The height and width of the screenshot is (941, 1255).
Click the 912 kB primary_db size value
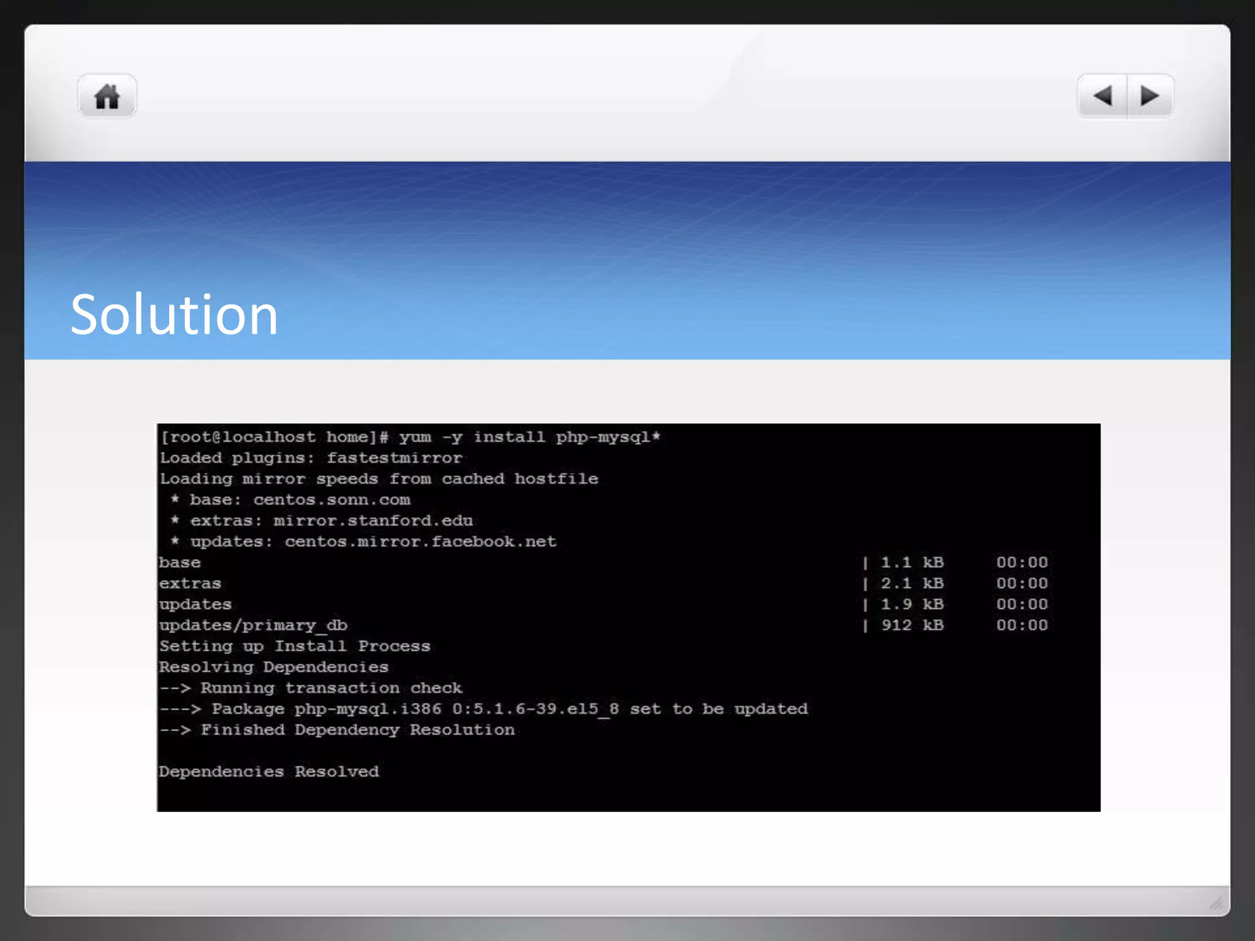click(912, 625)
